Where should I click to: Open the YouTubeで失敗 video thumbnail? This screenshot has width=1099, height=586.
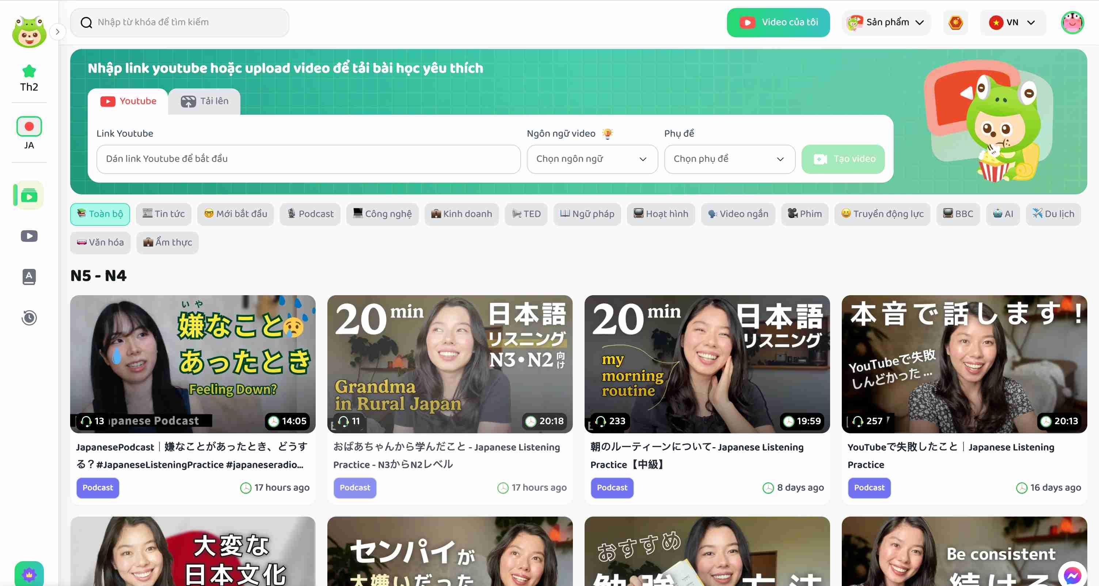tap(965, 364)
